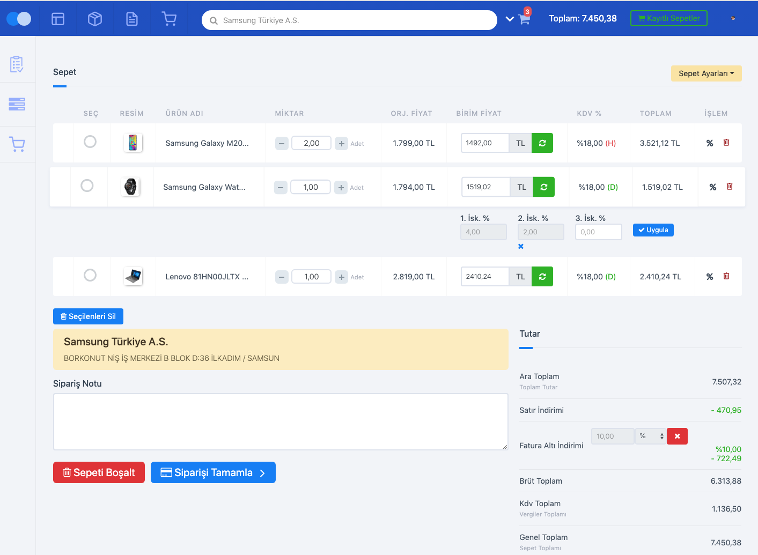Open the cart sidebar icon
758x555 pixels.
17,144
